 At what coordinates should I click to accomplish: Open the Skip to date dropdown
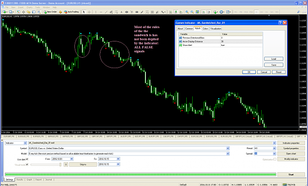118,164
